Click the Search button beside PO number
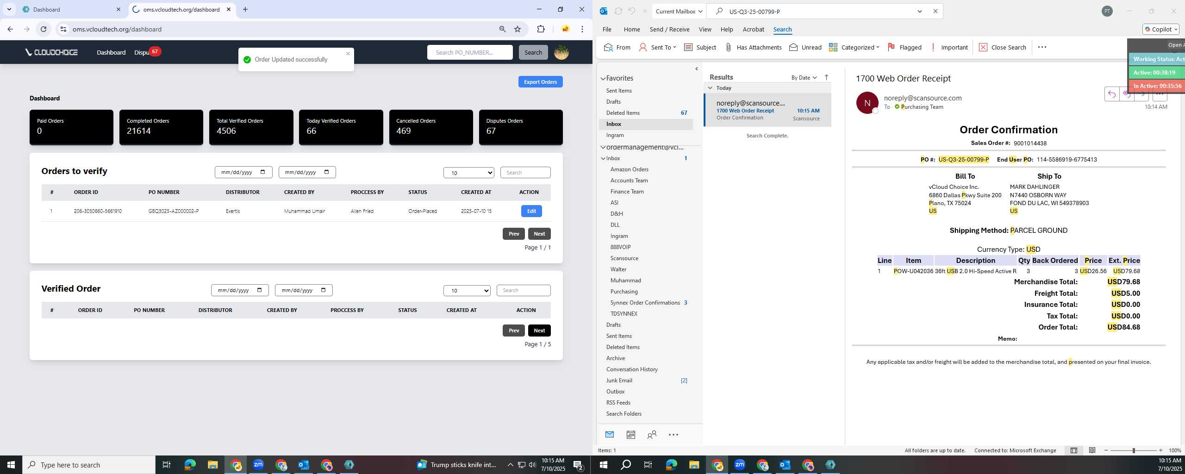Screen dimensions: 1185x474 click(x=533, y=52)
